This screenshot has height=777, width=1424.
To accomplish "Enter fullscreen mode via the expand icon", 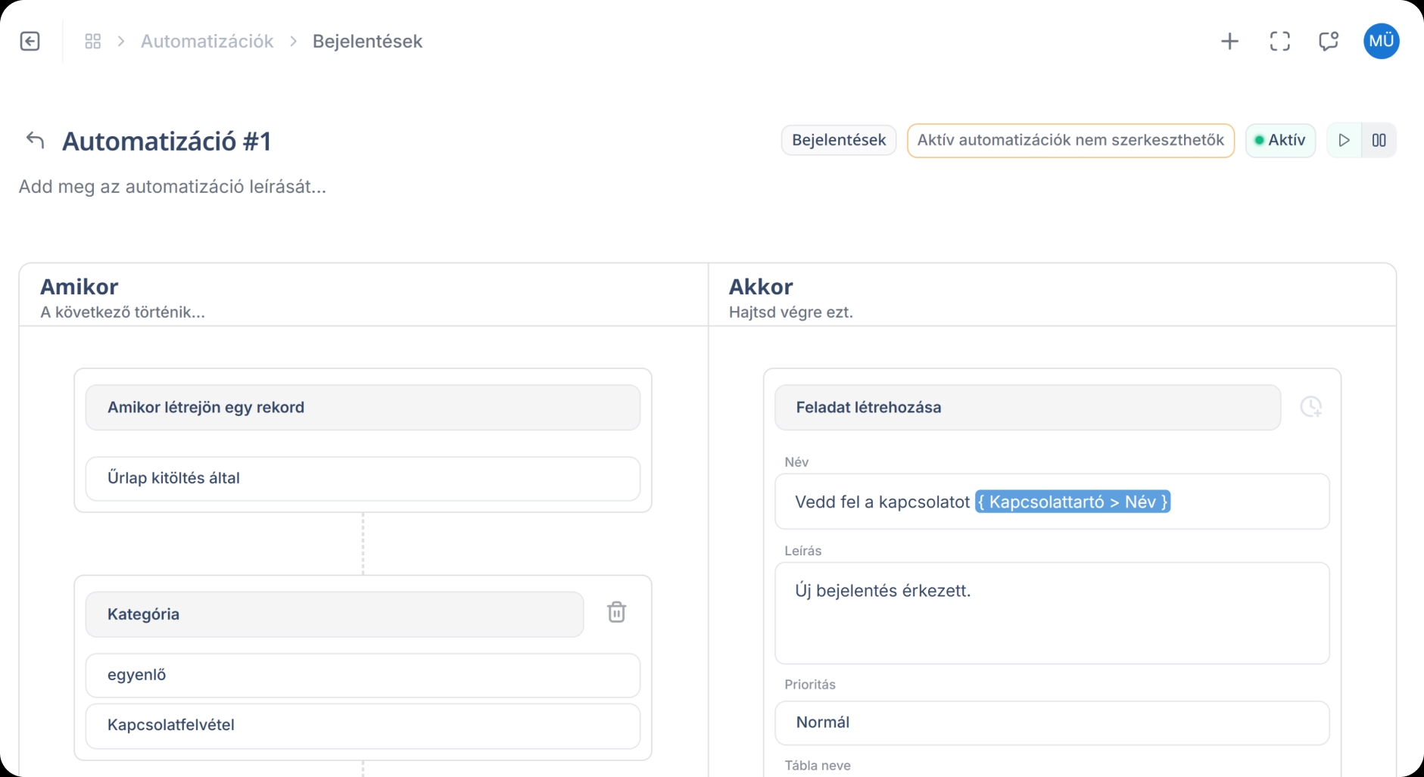I will click(x=1279, y=41).
